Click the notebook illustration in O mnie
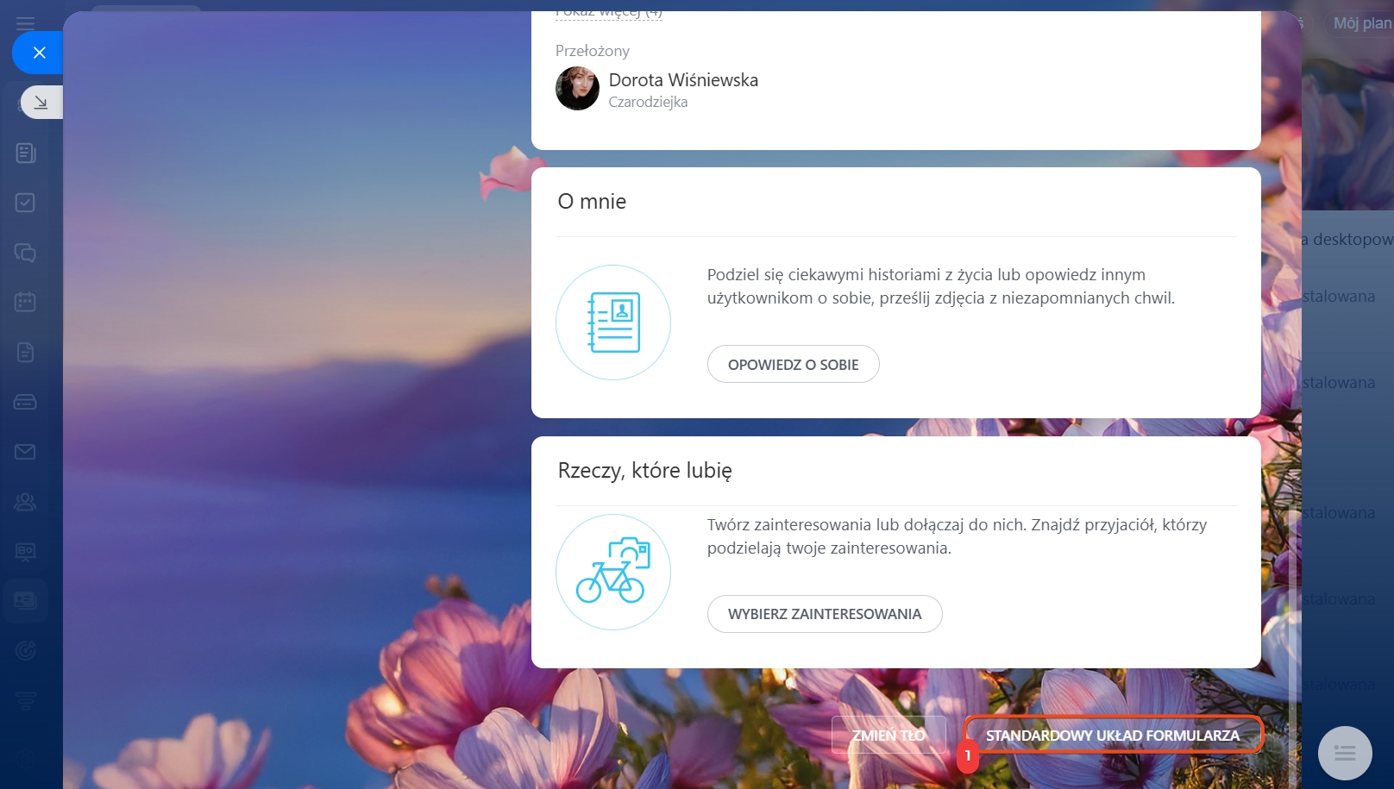Image resolution: width=1394 pixels, height=789 pixels. pyautogui.click(x=613, y=322)
